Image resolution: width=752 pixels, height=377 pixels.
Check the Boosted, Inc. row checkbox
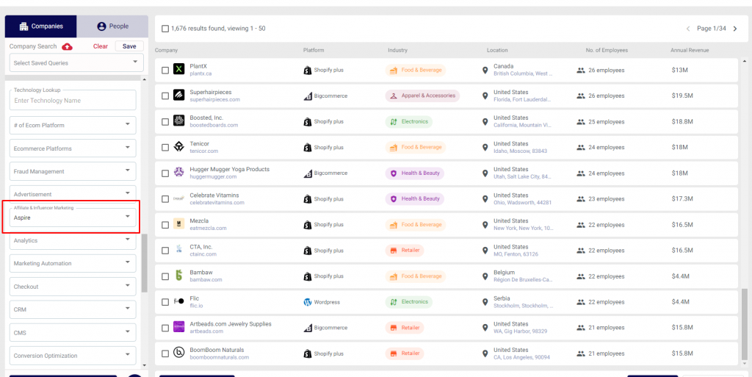click(x=165, y=122)
